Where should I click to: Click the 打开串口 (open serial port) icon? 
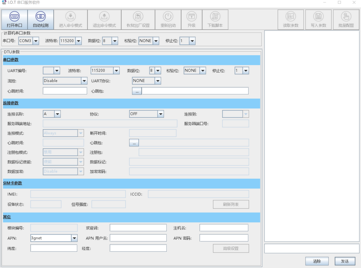point(14,17)
